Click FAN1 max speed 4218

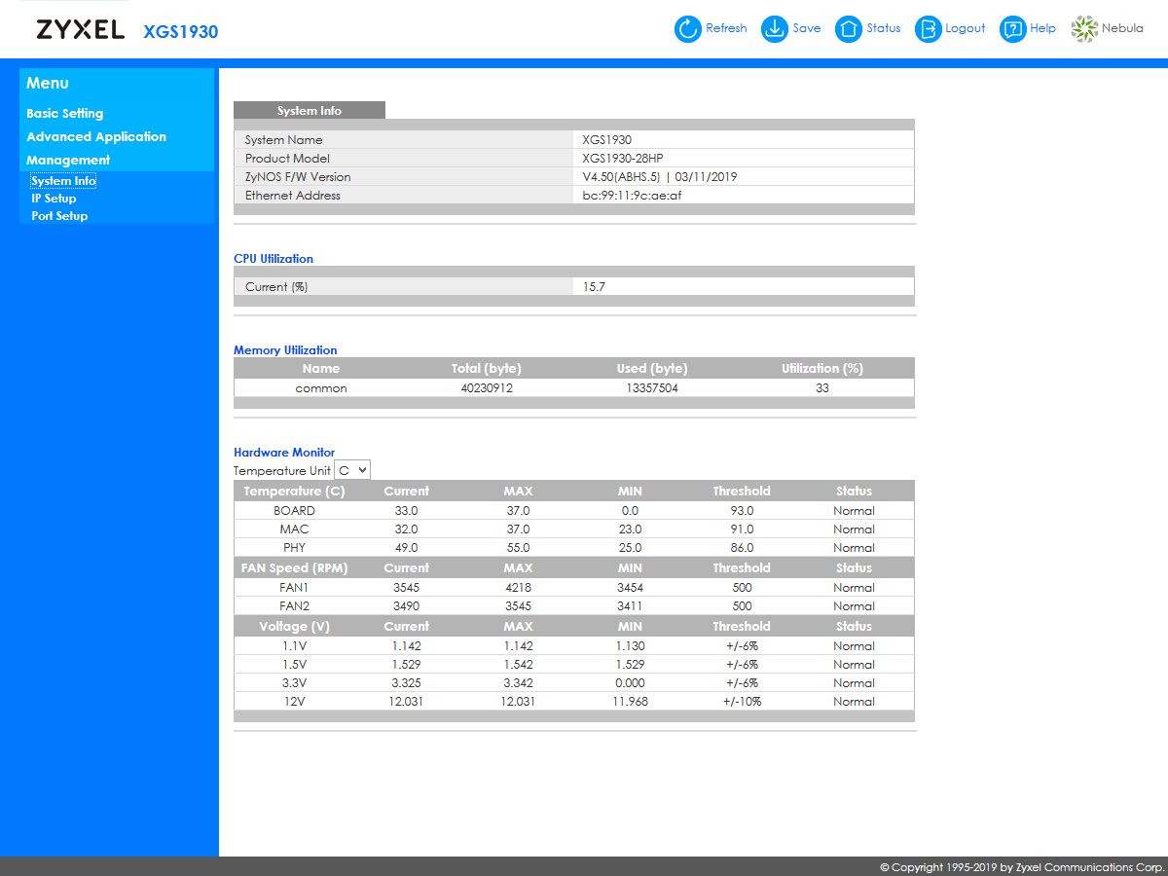pyautogui.click(x=518, y=588)
